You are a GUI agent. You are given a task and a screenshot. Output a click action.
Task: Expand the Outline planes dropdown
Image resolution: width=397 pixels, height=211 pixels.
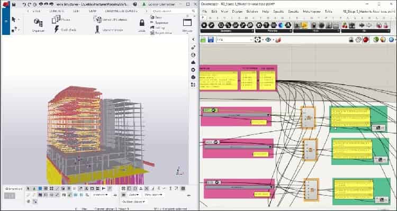tap(133, 201)
